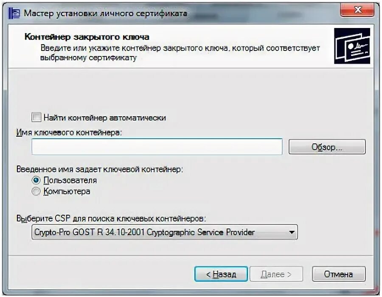Click the label 'Имя ключевого контейнера:'

tap(69, 132)
